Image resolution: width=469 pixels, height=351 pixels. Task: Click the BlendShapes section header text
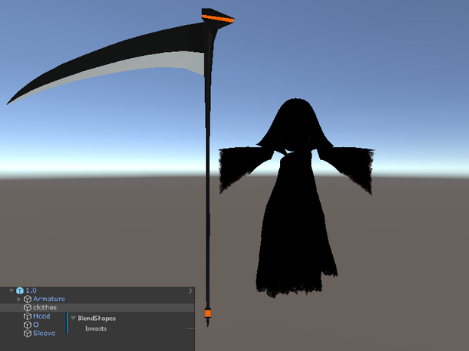tap(96, 319)
